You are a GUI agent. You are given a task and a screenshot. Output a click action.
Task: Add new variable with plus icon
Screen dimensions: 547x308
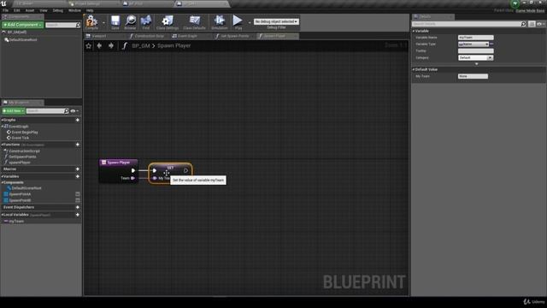[x=78, y=176]
